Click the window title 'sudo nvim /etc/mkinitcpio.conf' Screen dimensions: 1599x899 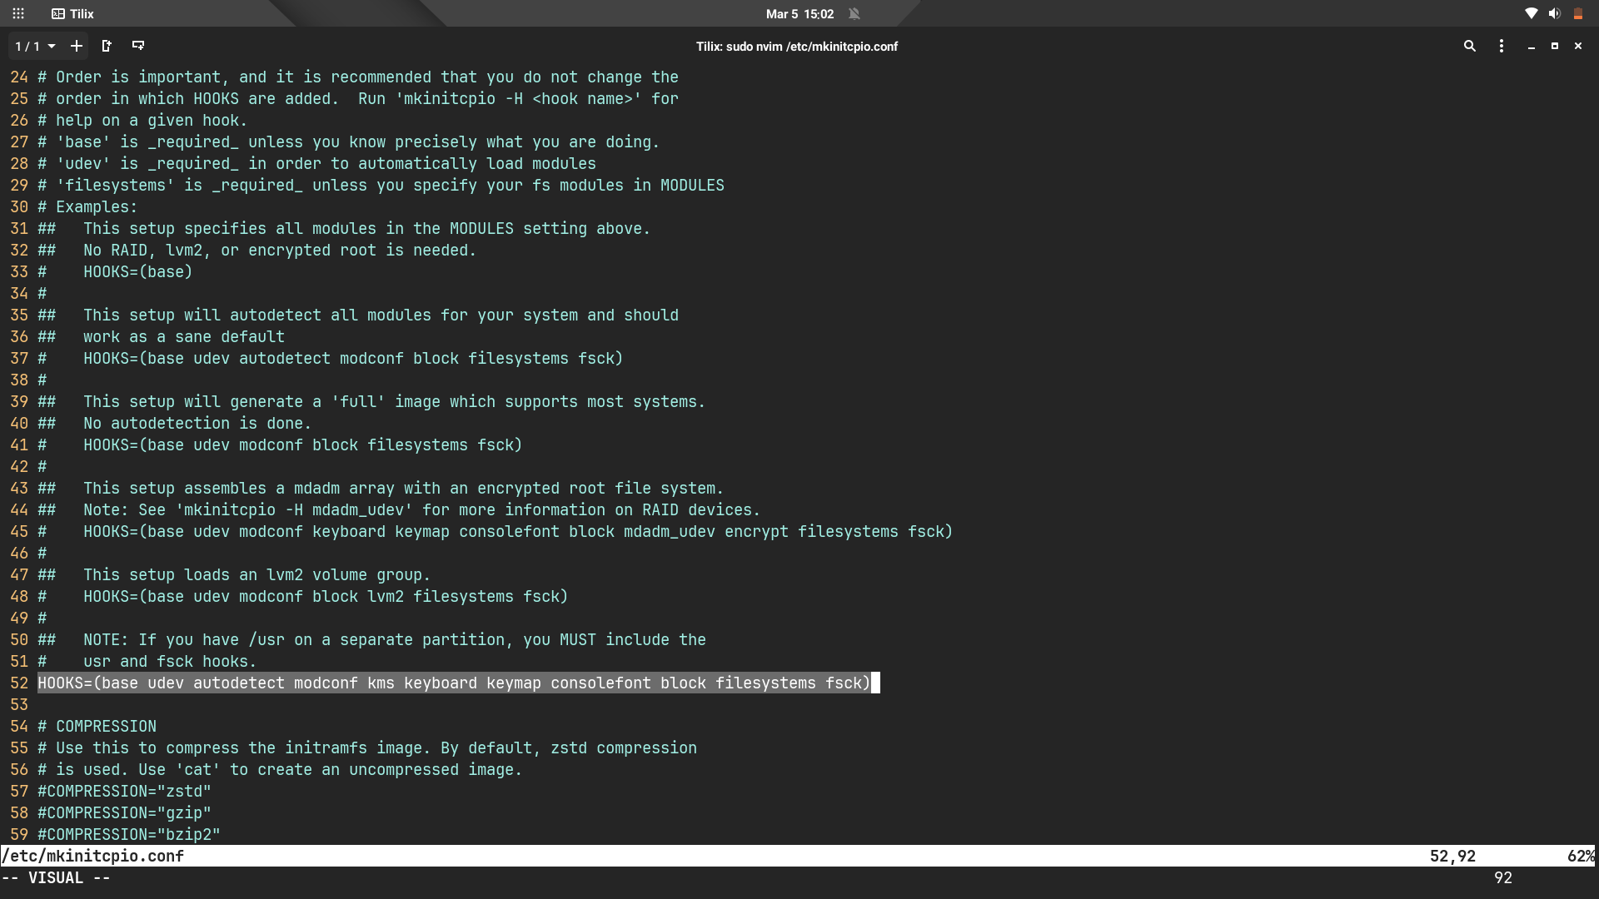(797, 47)
